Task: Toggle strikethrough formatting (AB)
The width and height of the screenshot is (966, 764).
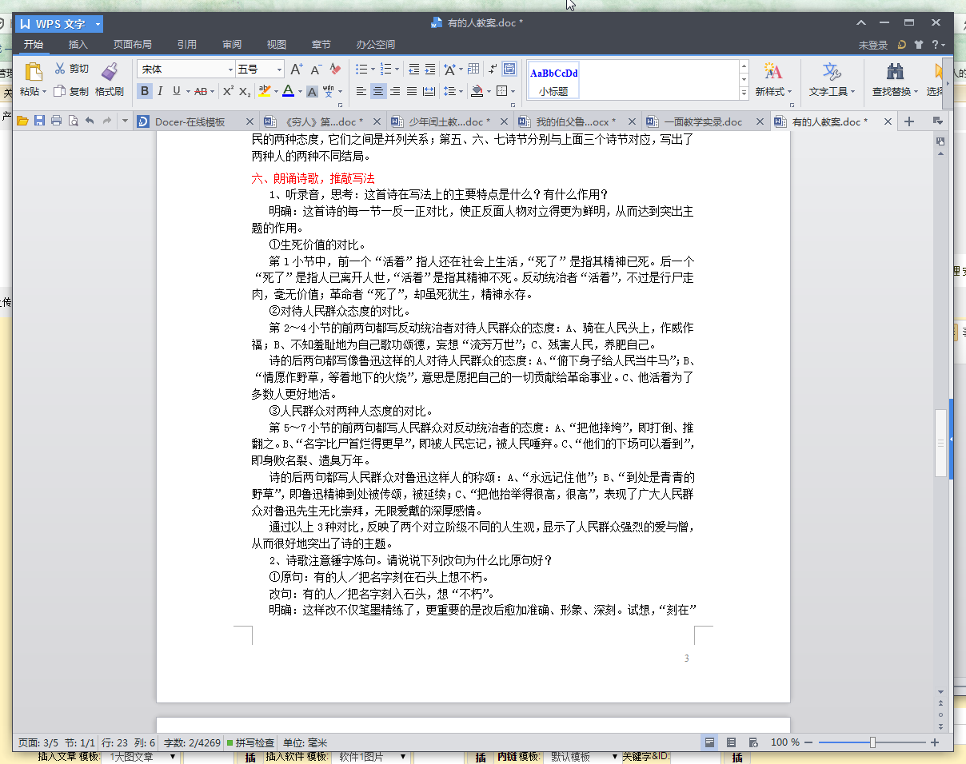Action: (x=200, y=91)
